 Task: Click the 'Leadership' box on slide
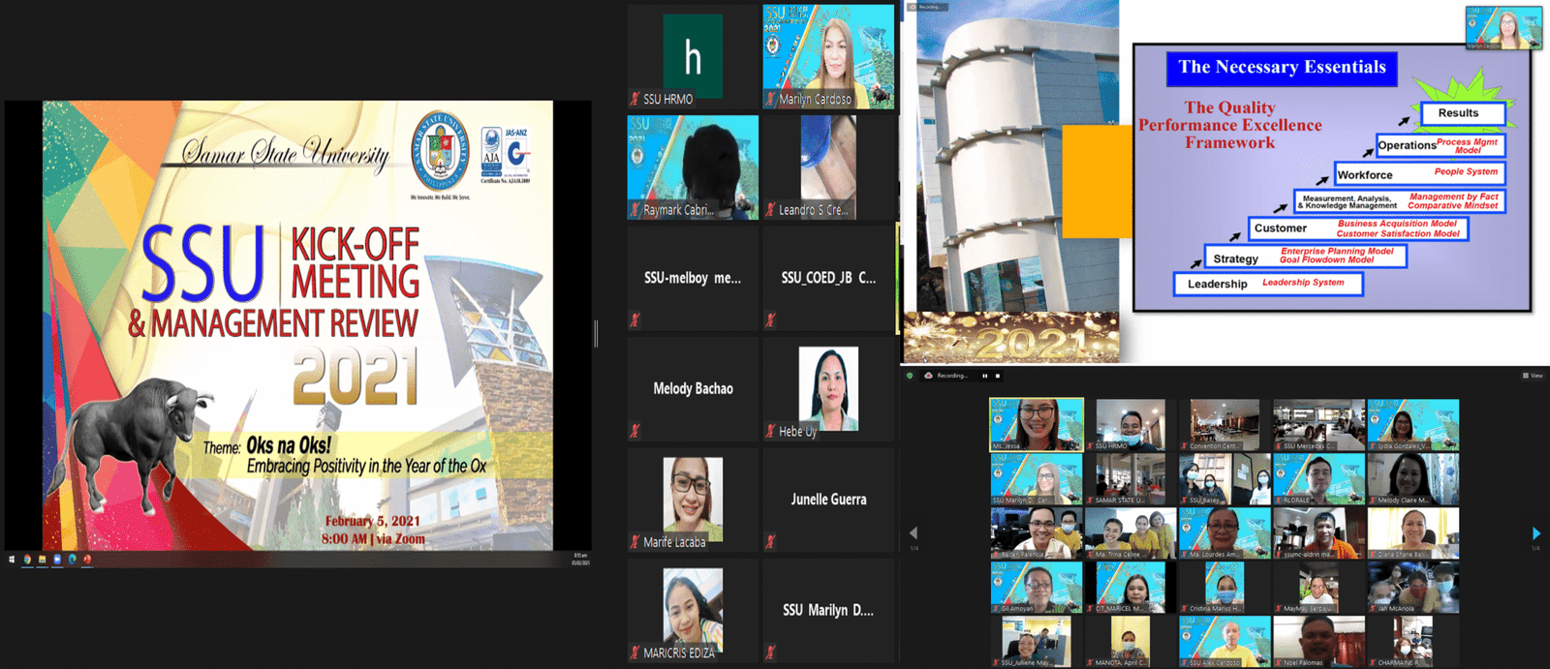1268,284
